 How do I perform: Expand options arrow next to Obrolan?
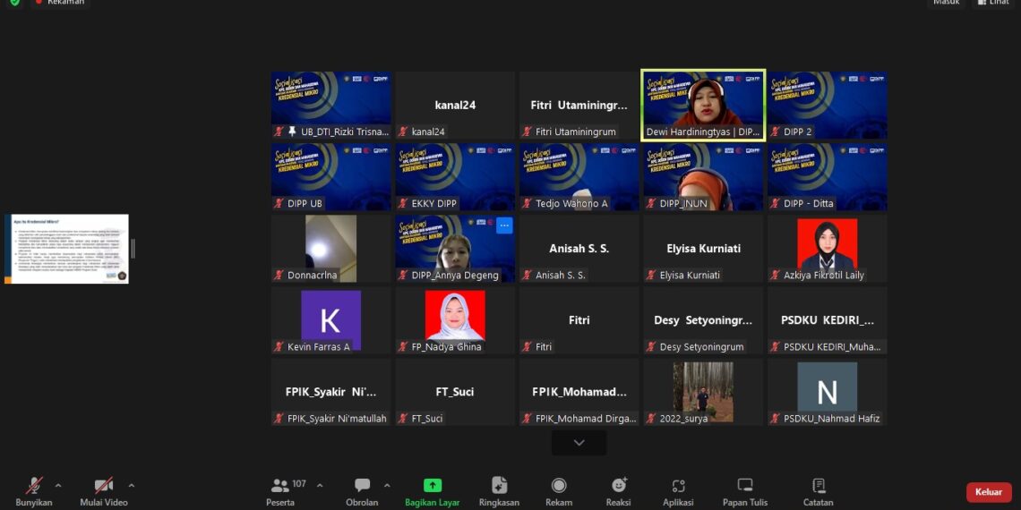387,486
